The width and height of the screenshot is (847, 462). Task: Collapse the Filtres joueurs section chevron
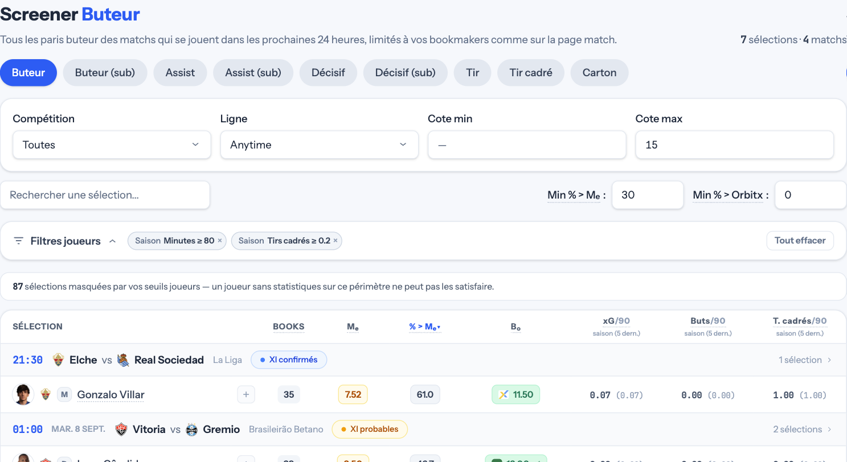113,241
